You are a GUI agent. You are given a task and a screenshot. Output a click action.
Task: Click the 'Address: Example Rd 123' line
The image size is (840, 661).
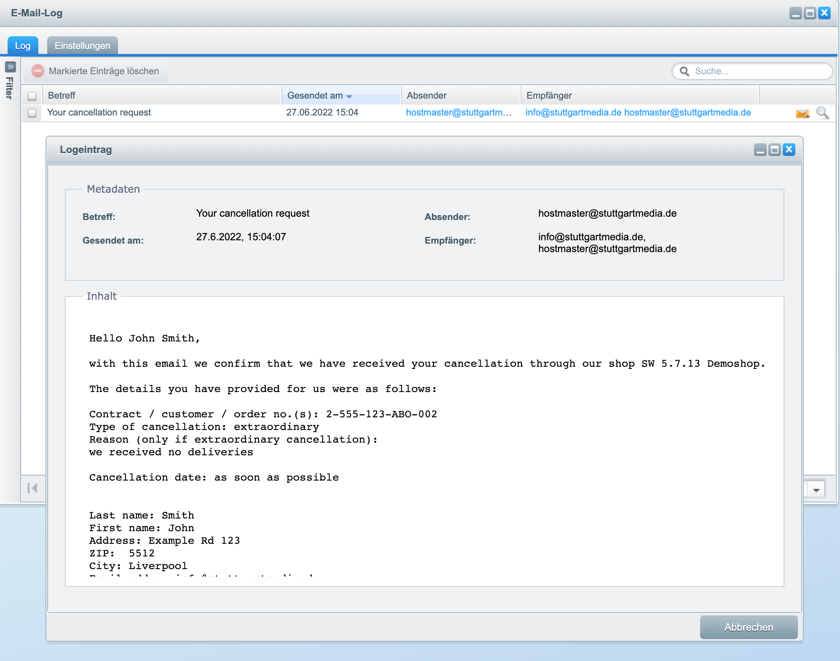[x=164, y=540]
